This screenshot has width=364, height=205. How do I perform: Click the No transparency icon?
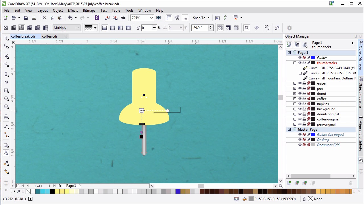click(x=6, y=28)
